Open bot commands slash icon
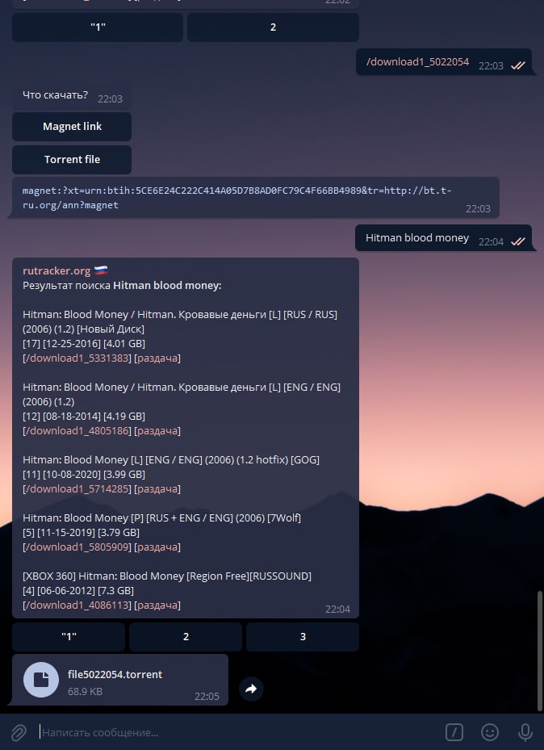Screen dimensions: 544x750 coord(454,731)
